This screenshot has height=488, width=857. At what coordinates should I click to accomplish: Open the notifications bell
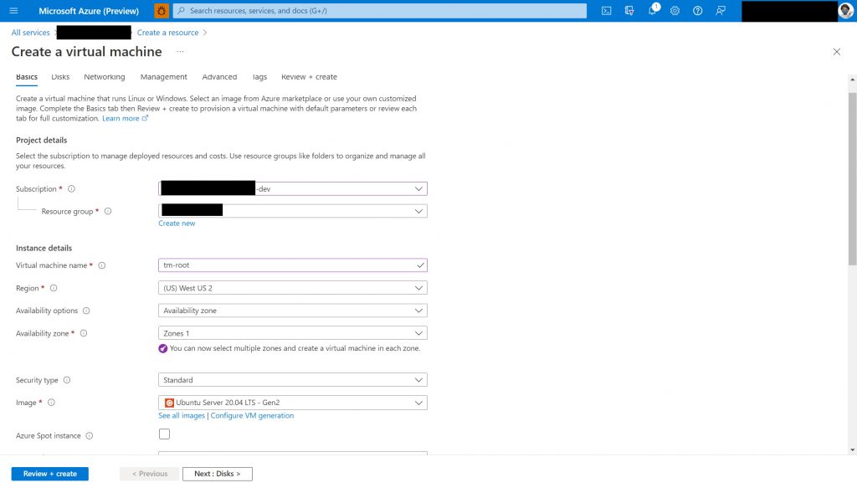tap(652, 10)
